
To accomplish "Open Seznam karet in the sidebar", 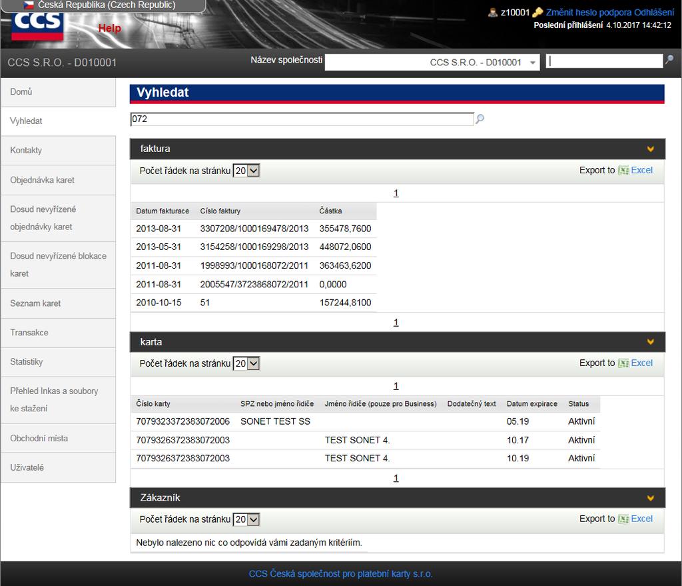I will (x=59, y=303).
